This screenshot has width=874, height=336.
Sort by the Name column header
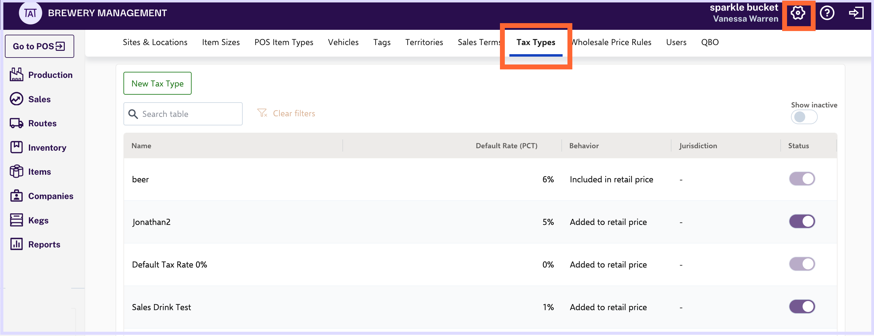(x=141, y=145)
